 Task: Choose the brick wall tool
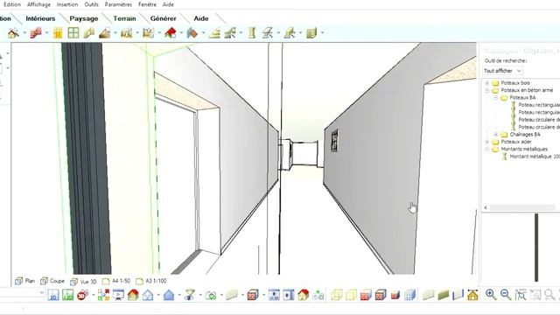coord(36,33)
